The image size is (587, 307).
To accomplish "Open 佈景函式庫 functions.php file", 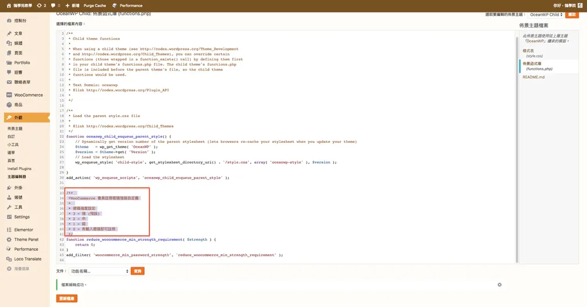I will [x=538, y=66].
